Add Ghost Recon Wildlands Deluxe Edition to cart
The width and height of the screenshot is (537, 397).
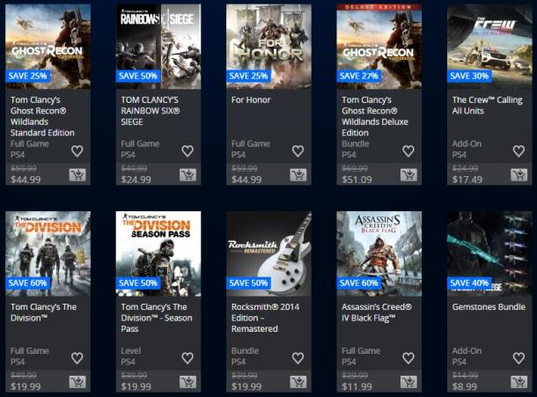pos(409,175)
